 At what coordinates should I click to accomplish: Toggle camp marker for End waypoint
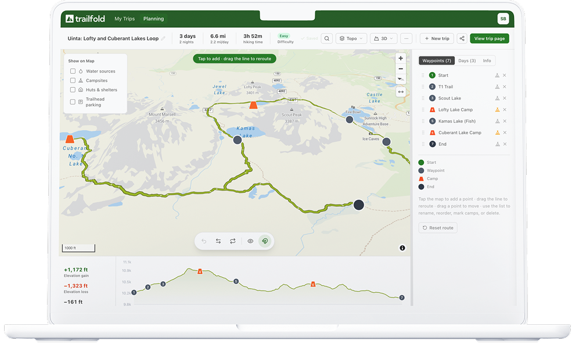[x=497, y=144]
